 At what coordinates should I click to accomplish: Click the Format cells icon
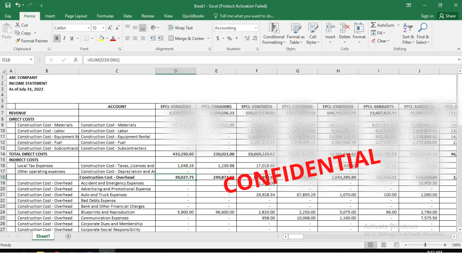coord(359,28)
